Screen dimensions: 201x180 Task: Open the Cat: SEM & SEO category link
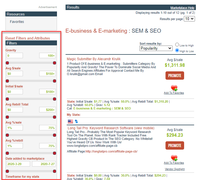[x=102, y=108]
